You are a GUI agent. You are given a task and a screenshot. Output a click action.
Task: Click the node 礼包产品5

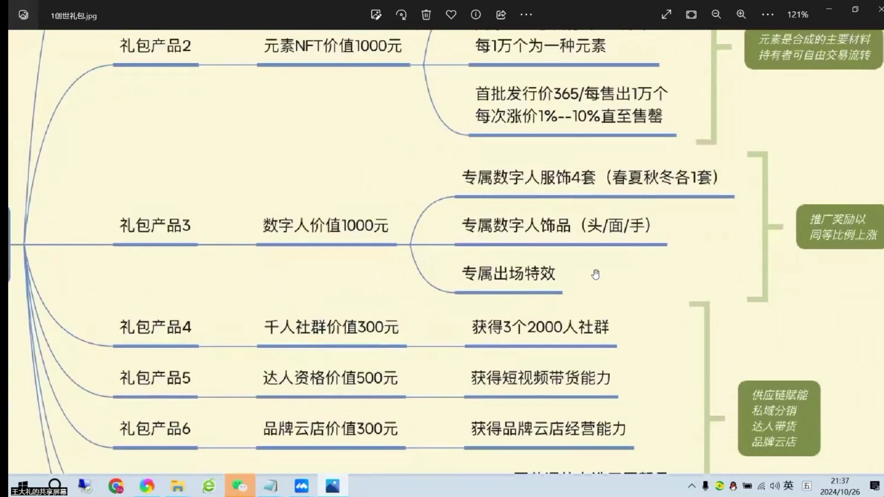point(155,378)
